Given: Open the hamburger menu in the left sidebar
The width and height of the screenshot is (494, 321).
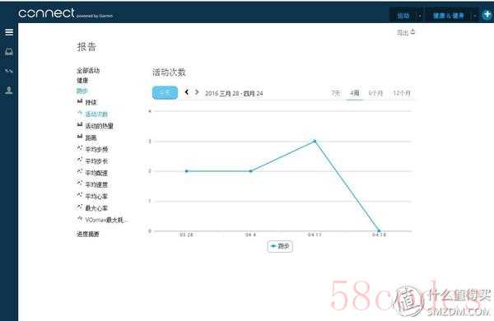Looking at the screenshot, I should tap(9, 32).
